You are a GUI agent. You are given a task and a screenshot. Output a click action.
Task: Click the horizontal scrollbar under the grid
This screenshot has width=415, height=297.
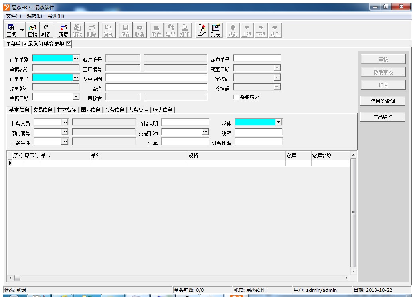point(180,278)
